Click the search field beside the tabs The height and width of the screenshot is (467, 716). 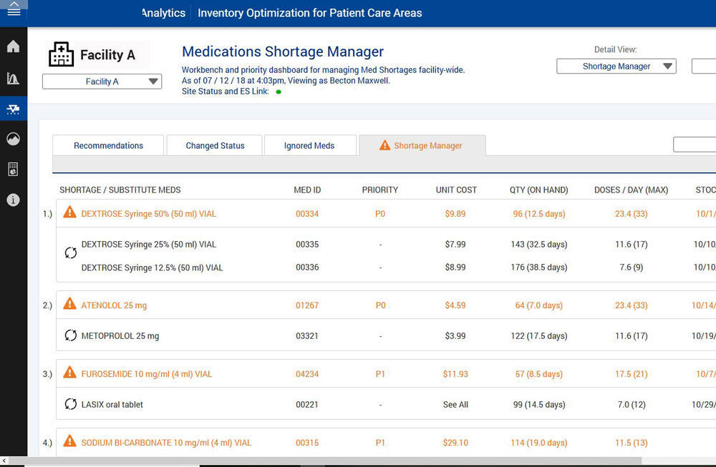(694, 144)
